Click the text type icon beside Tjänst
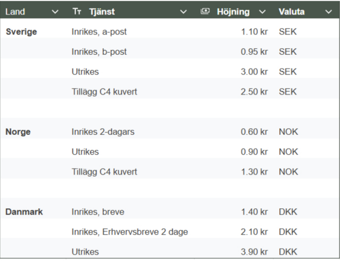The image size is (340, 261). click(x=76, y=11)
